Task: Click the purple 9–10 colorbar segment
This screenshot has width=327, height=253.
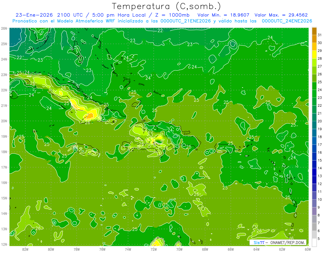Action: pyautogui.click(x=314, y=203)
